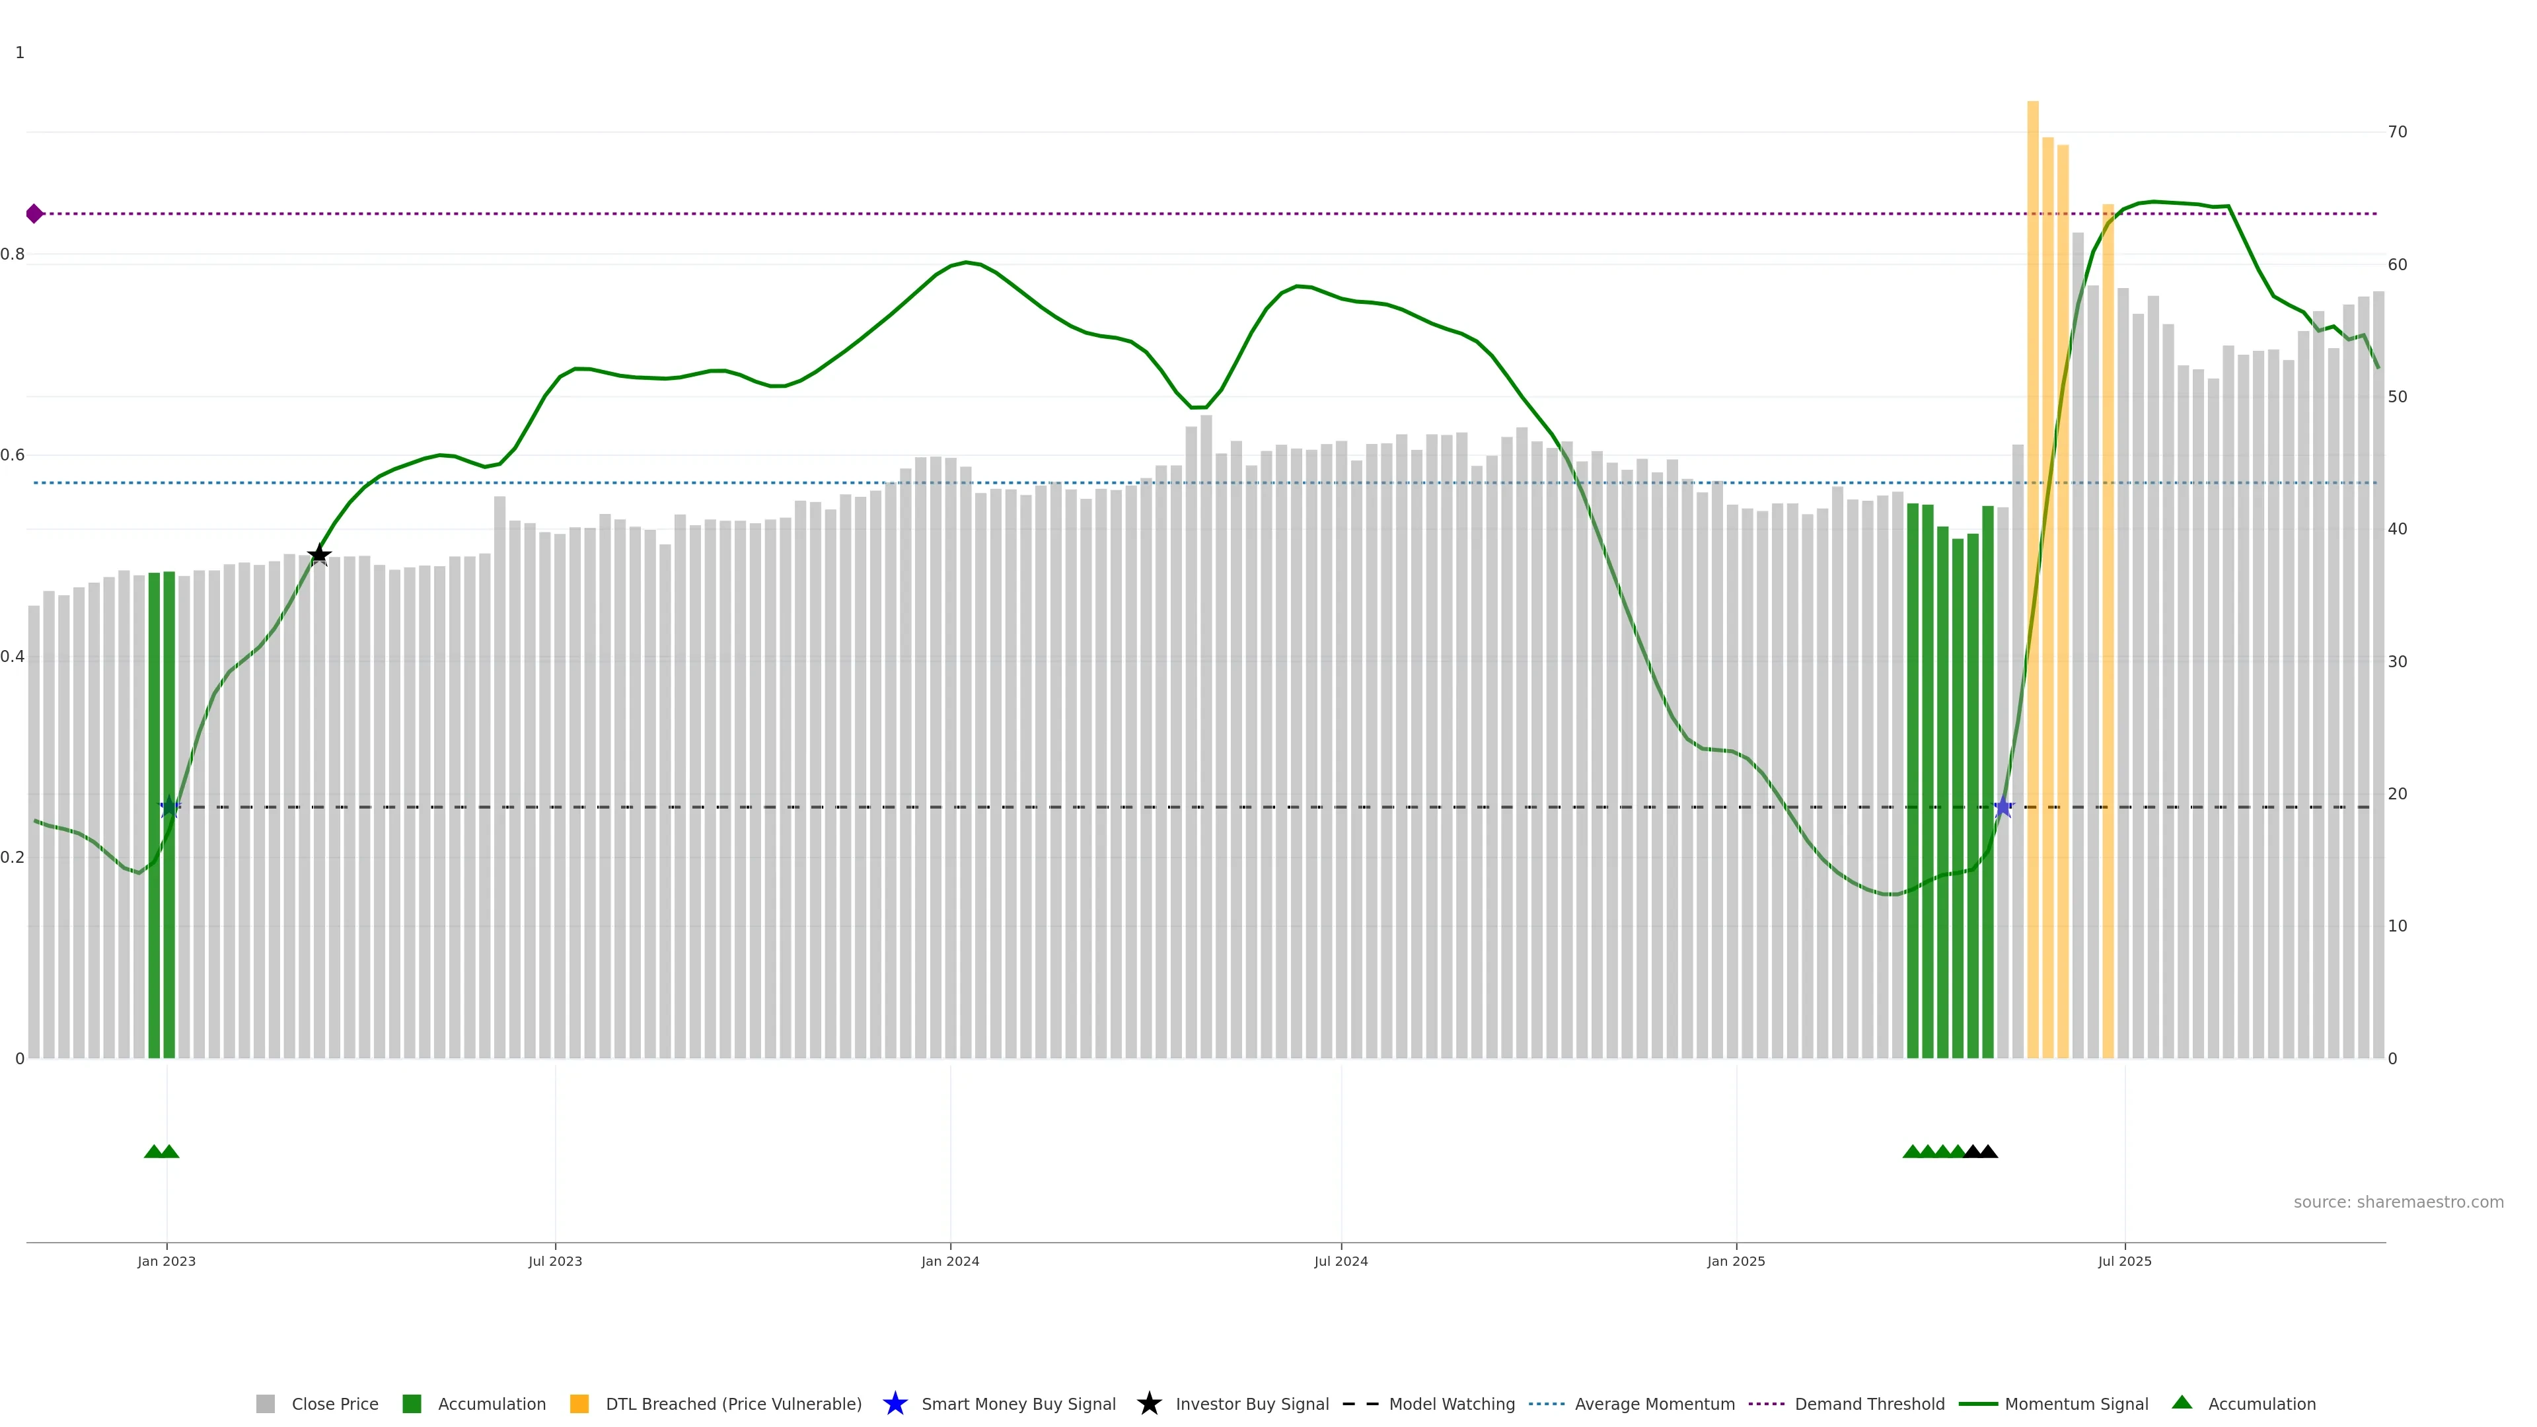2537x1427 pixels.
Task: Click blue Smart Money star near Jan 2023
Action: [169, 807]
